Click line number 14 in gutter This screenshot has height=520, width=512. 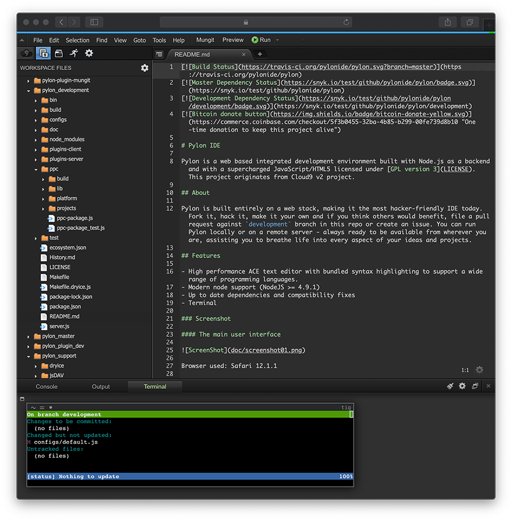coord(170,255)
